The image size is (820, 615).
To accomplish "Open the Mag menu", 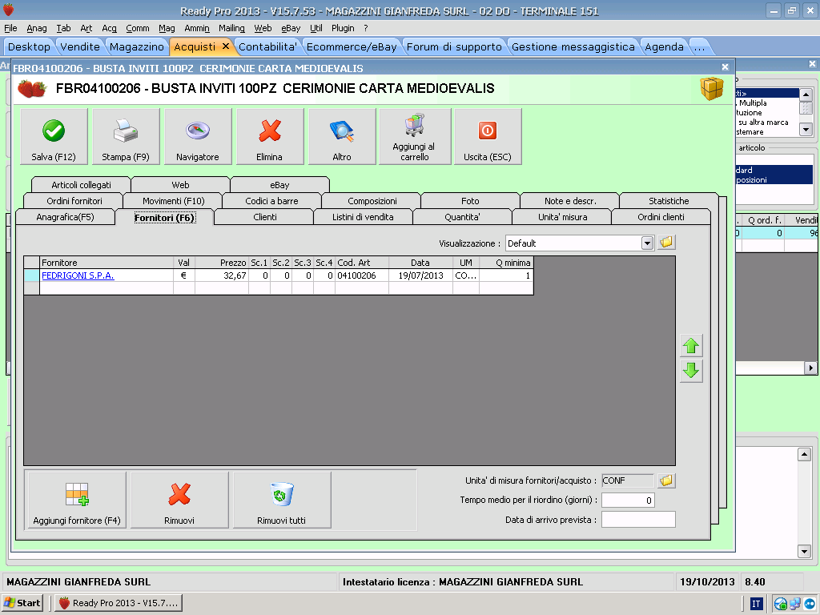I will [x=167, y=28].
